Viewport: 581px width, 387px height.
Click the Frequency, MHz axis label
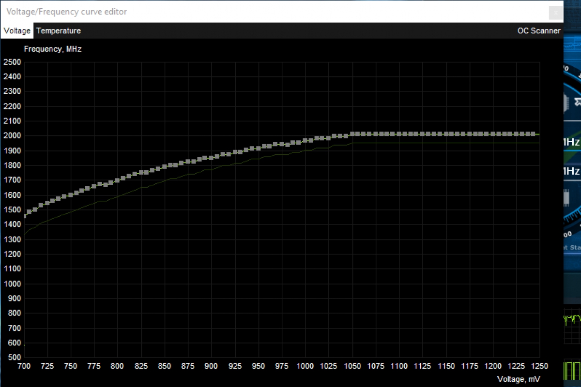pyautogui.click(x=52, y=49)
